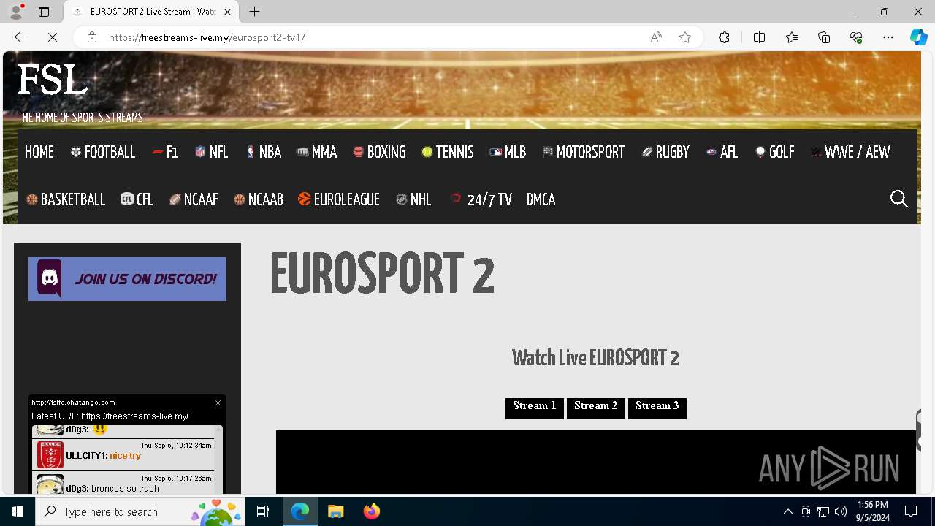Switch to Stream 3

(x=657, y=408)
